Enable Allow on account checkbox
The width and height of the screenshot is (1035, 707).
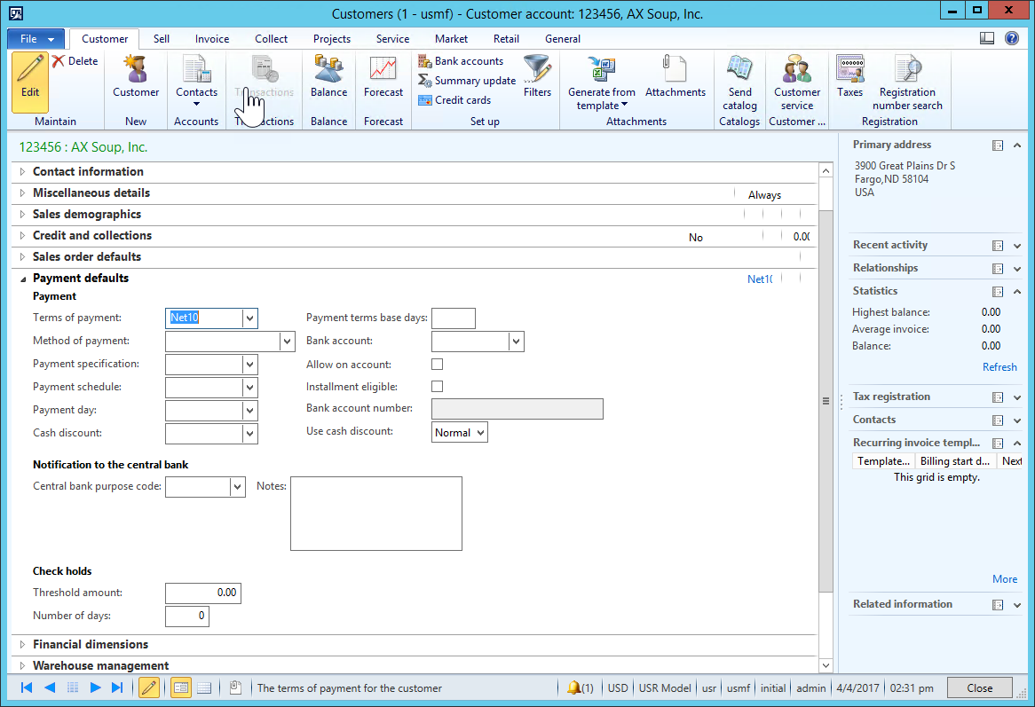coord(437,364)
